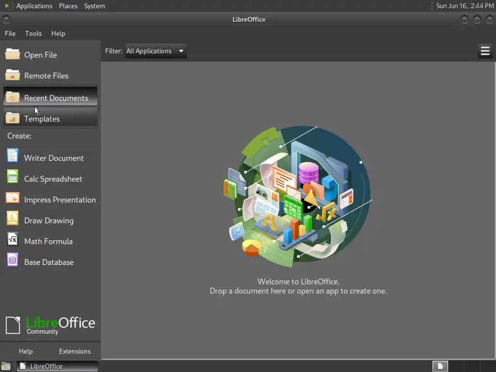Click the Open File label
496x372 pixels.
point(41,55)
